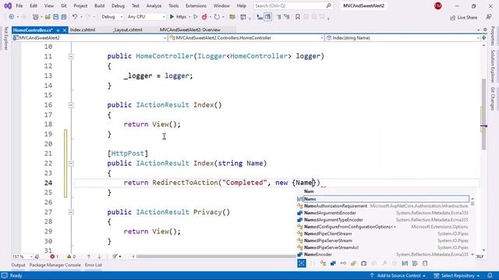Select NameEncoder in the completion list
499x280 pixels.
pos(383,254)
